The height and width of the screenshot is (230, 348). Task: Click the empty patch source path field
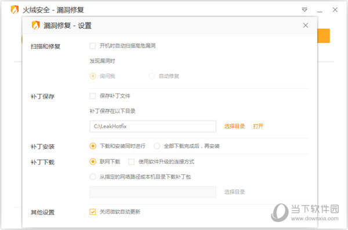click(153, 192)
